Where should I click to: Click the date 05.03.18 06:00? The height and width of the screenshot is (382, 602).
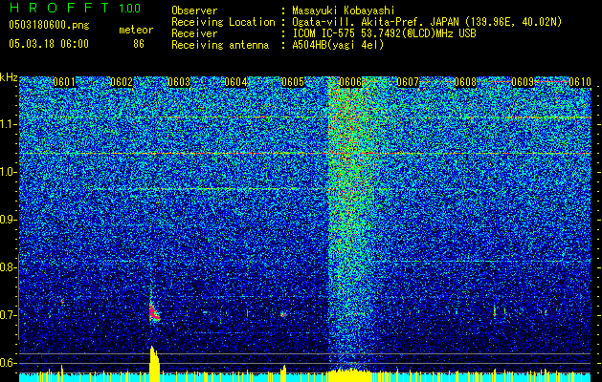[x=49, y=44]
